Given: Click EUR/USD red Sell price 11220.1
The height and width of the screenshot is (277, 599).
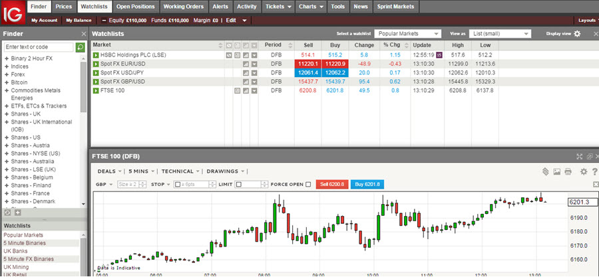Looking at the screenshot, I should 308,64.
